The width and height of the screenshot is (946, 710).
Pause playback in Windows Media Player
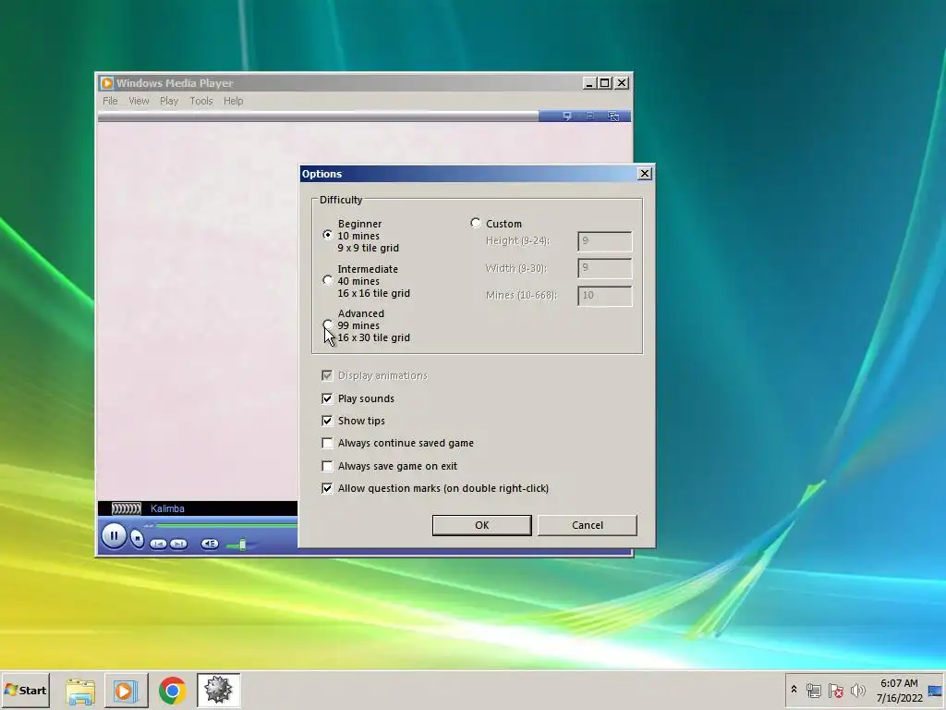pyautogui.click(x=114, y=535)
